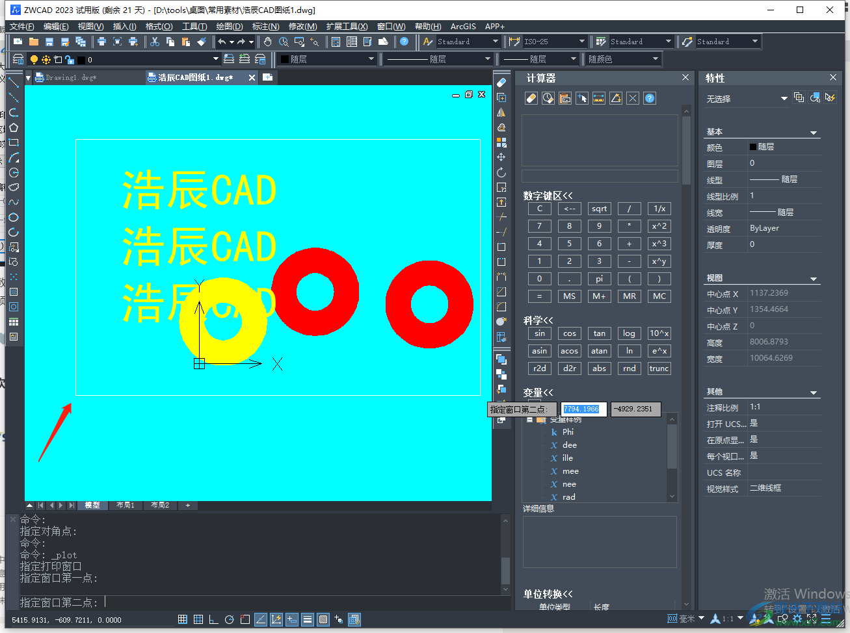The width and height of the screenshot is (850, 633).
Task: Collapse the 数字键区 calculator section
Action: tap(548, 195)
